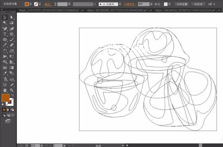
Task: Click the large orange fill color swatch
Action: pos(5,98)
